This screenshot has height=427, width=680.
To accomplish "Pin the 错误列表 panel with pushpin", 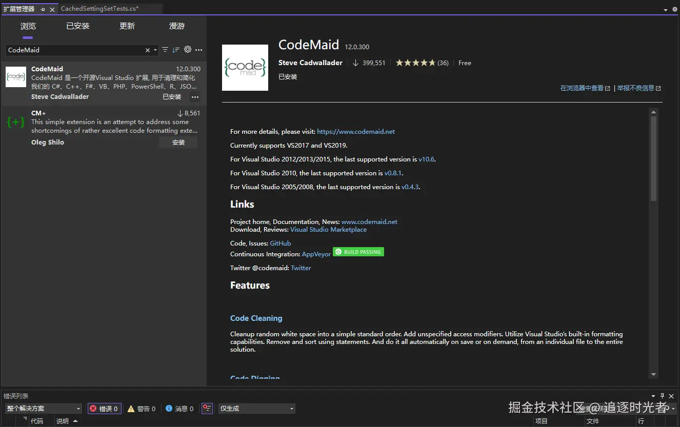I will tap(663, 396).
